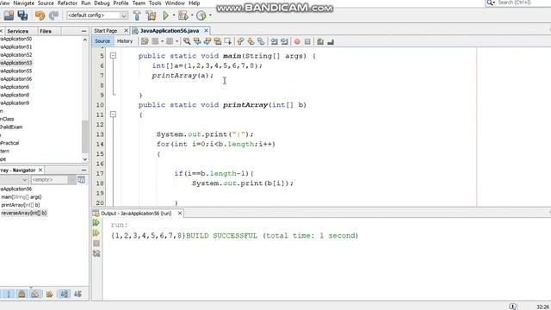Click the Toggle Bookmark editor icon

click(x=261, y=41)
